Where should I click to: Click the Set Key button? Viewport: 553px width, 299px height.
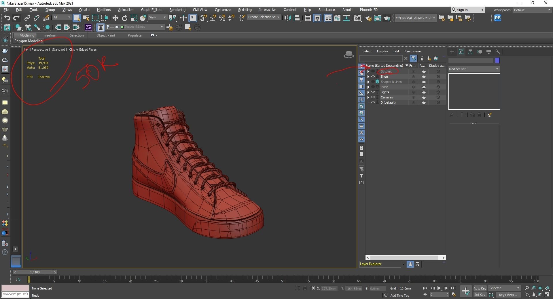coord(480,295)
